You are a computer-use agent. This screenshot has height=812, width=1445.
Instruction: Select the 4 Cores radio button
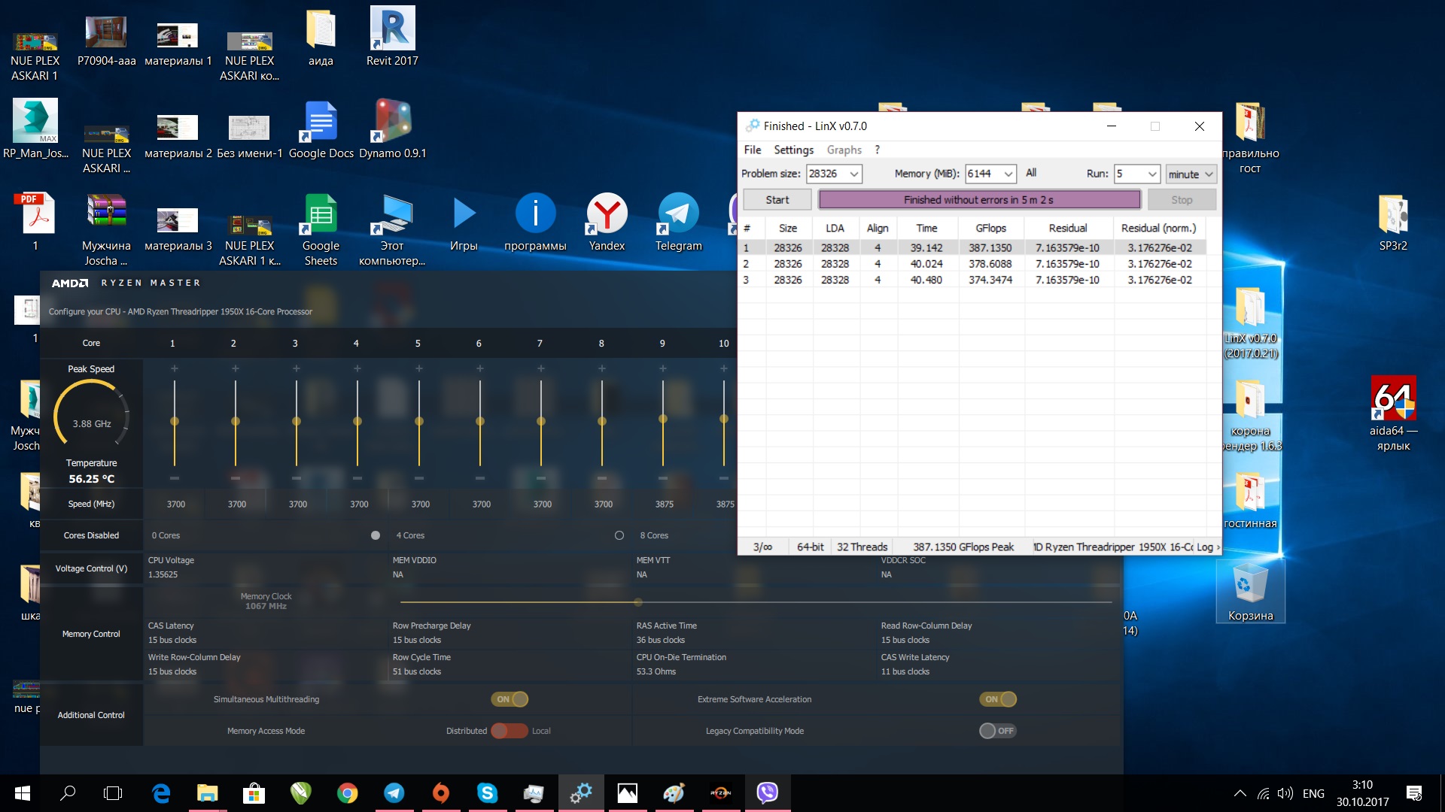click(x=619, y=535)
